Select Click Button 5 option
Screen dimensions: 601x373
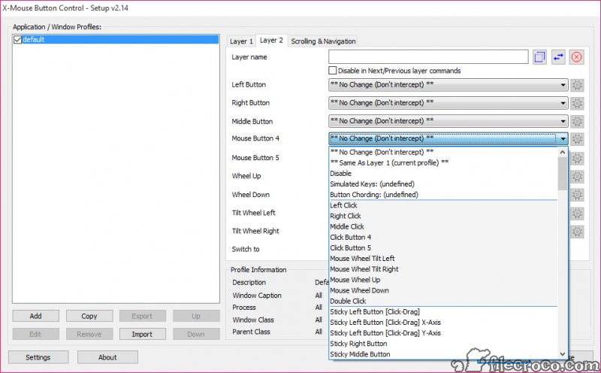(x=443, y=248)
